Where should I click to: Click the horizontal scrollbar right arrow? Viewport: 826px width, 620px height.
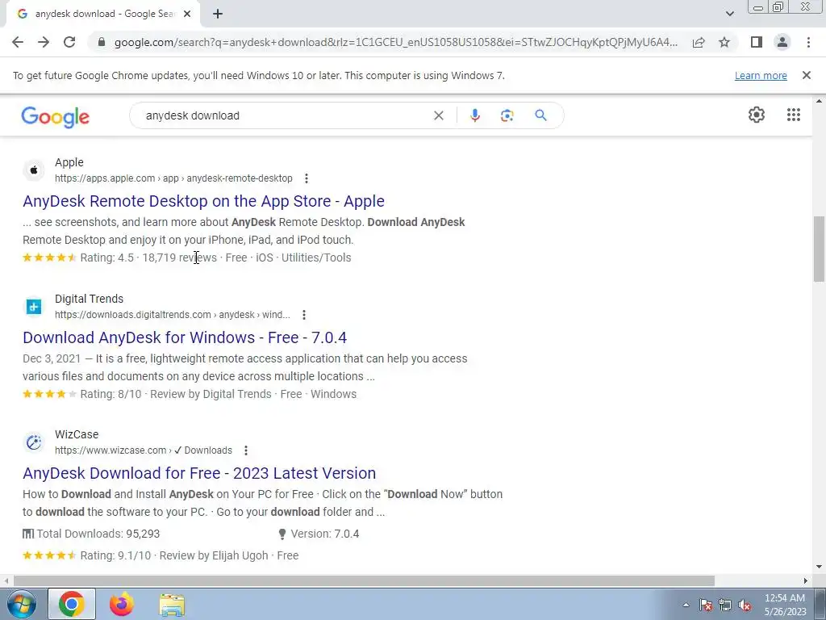coord(806,580)
